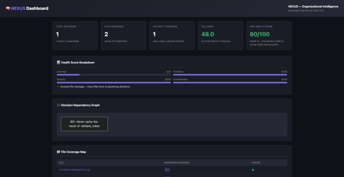The height and width of the screenshot is (177, 344).
Task: Click the Completeness progress bar
Action: (230, 83)
